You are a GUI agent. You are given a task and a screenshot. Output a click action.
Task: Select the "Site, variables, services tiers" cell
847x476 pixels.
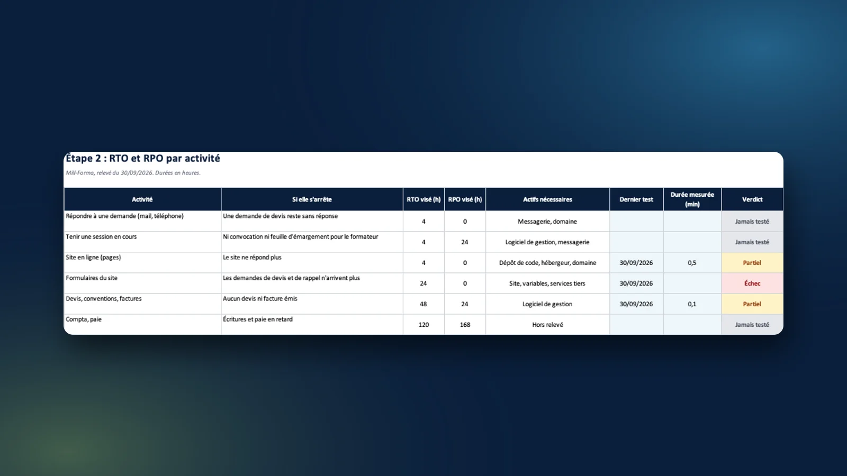pyautogui.click(x=547, y=283)
